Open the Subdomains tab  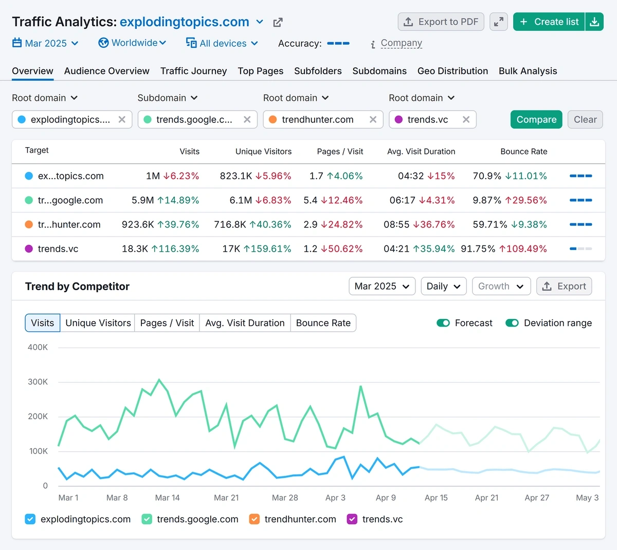(379, 71)
